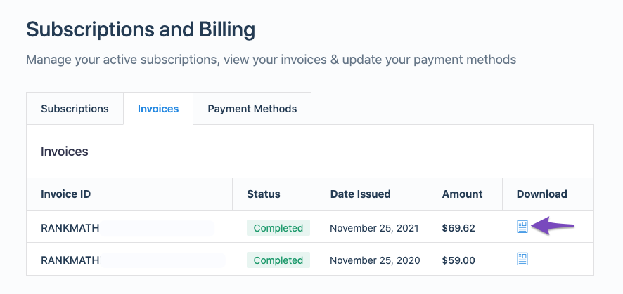
Task: Click the Completed badge for 2021 invoice
Action: coord(278,228)
